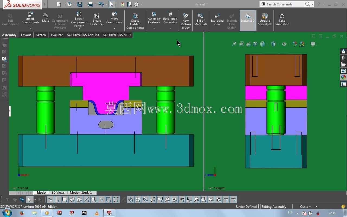Toggle the arrow cursor selection filter
Viewport: 347px width, 217px height.
[x=29, y=200]
